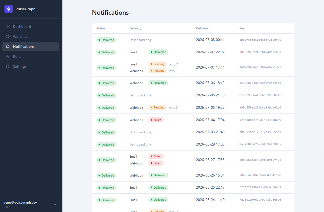This screenshot has height=212, width=324.
Task: Go to Runs in the sidebar
Action: [31, 56]
